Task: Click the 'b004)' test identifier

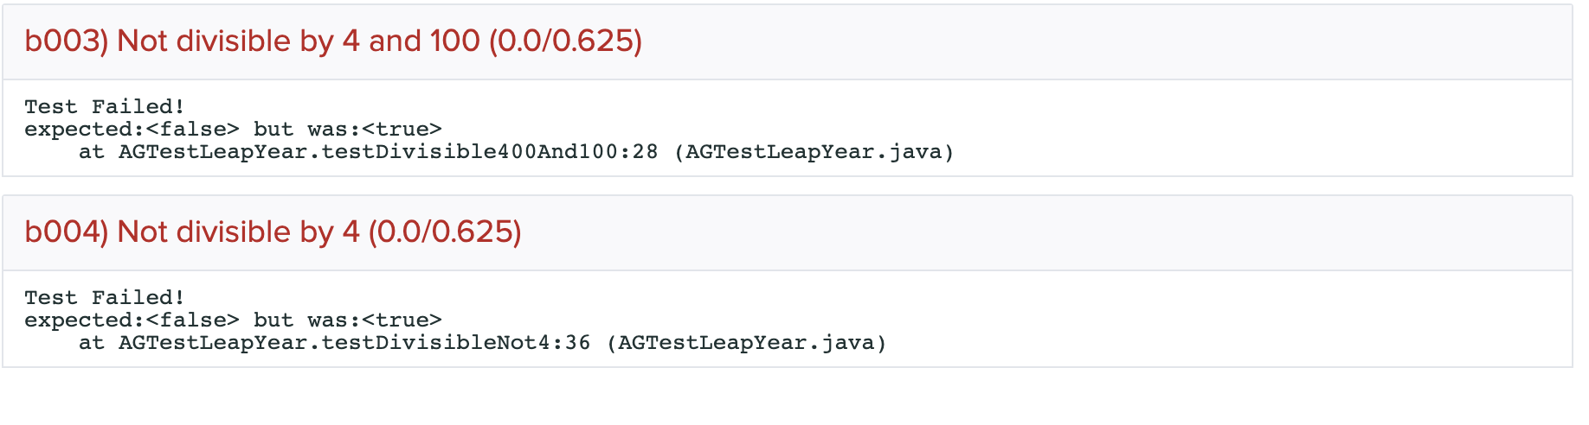Action: [66, 232]
